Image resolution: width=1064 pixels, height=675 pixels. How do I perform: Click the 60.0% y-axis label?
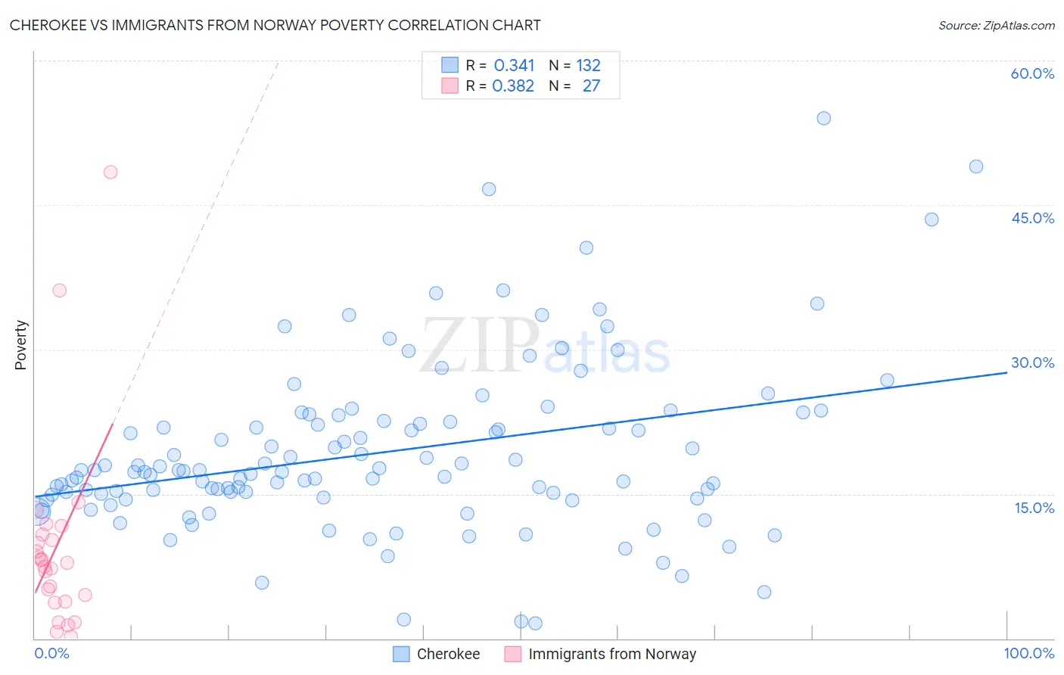coord(1032,73)
